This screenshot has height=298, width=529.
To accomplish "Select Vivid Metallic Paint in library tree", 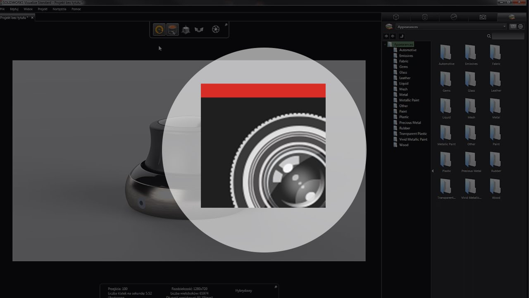I will point(413,139).
